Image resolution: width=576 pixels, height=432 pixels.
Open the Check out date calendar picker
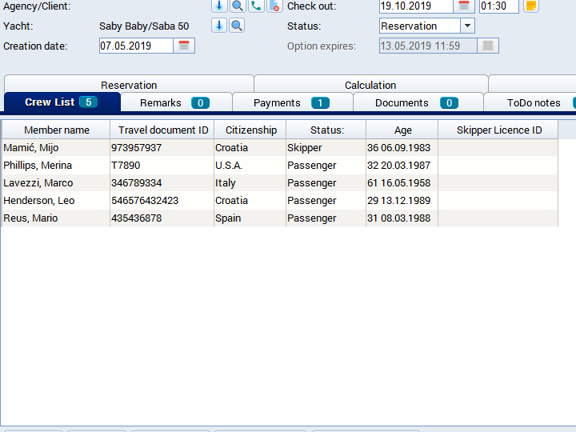464,6
